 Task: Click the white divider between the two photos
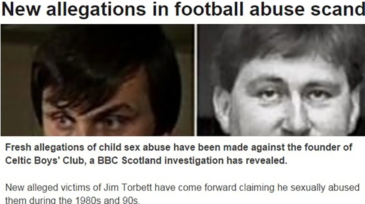coord(196,80)
